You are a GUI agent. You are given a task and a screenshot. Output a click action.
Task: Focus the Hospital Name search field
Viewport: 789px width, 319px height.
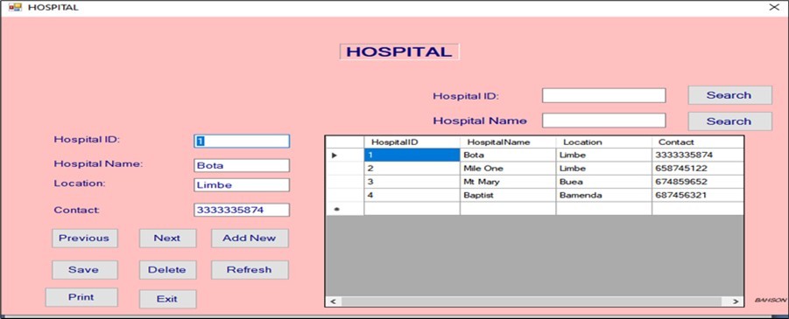pos(604,121)
